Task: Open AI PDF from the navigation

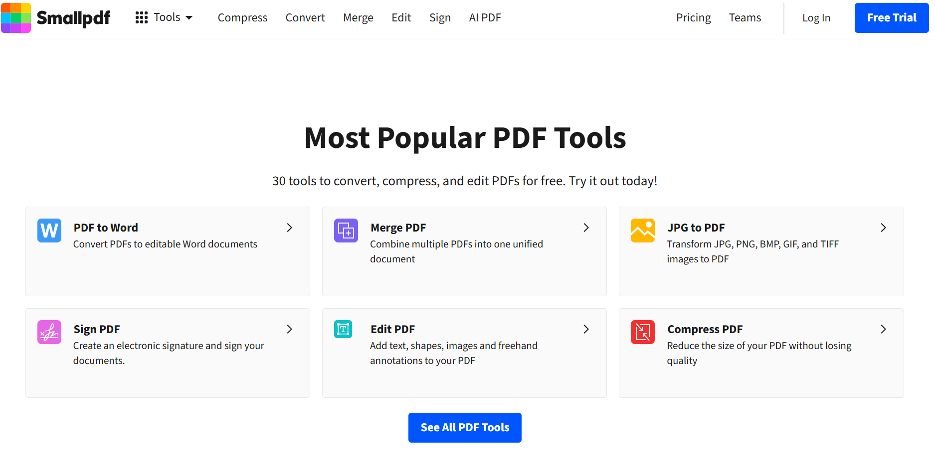Action: (485, 18)
